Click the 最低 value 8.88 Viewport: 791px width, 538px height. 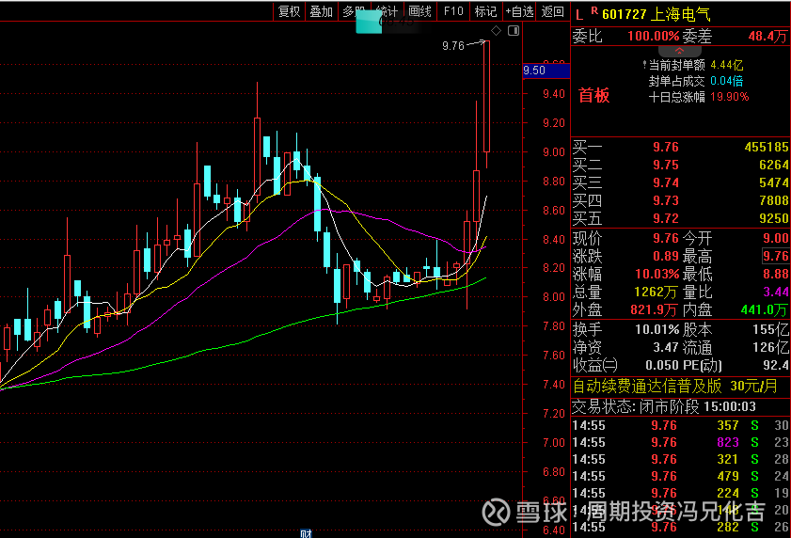775,274
